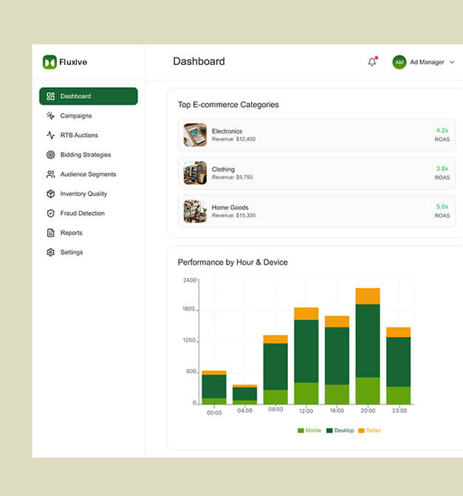This screenshot has height=496, width=463.
Task: Click the Electronics category thumbnail
Action: coord(195,135)
